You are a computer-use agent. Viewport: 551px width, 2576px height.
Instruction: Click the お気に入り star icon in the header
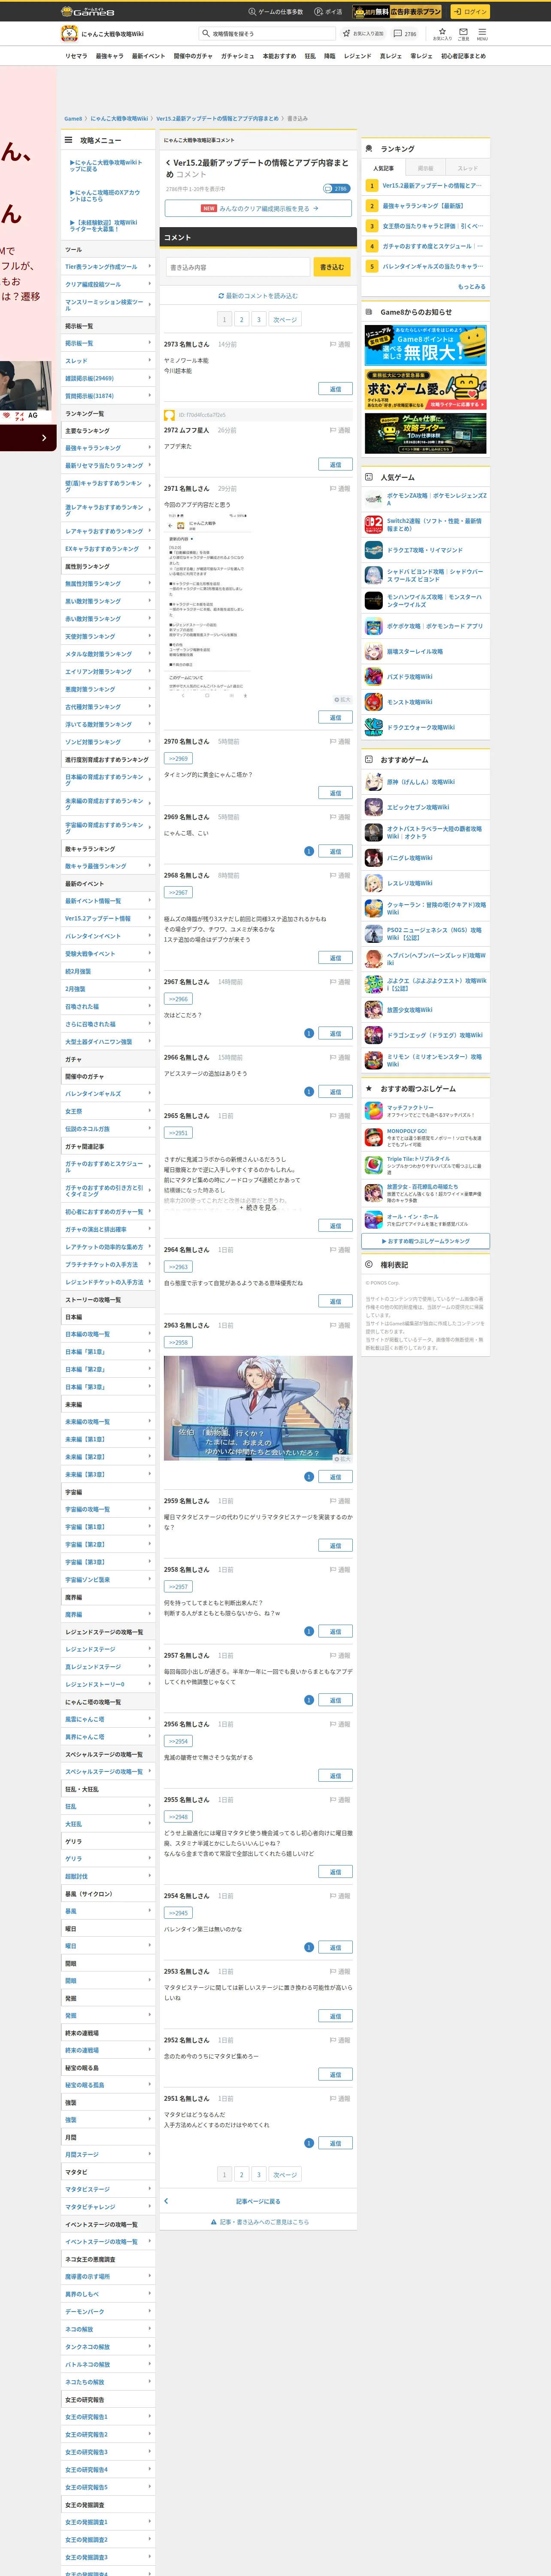(442, 33)
